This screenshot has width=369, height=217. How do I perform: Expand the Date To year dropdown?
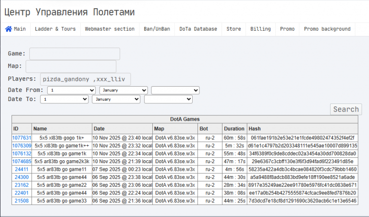(x=168, y=99)
